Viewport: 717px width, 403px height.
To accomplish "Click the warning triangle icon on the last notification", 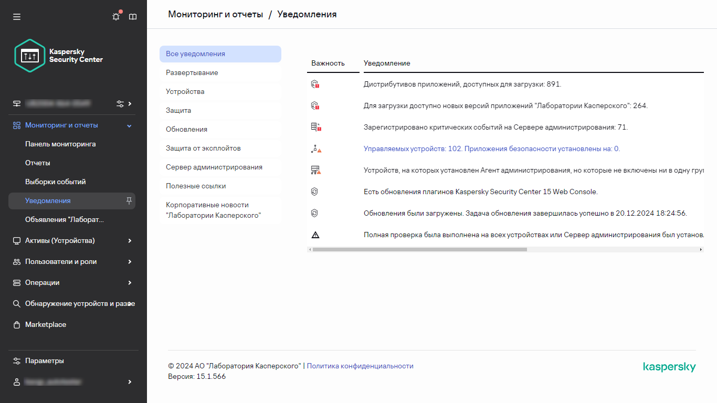I will tap(315, 235).
